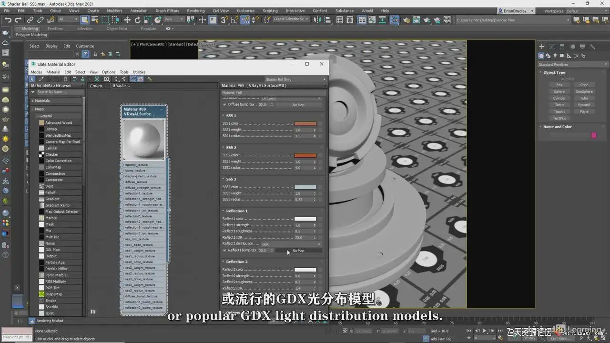Toggle the Diffuse bump tex checkbox
Image resolution: width=610 pixels, height=343 pixels.
pyautogui.click(x=224, y=105)
